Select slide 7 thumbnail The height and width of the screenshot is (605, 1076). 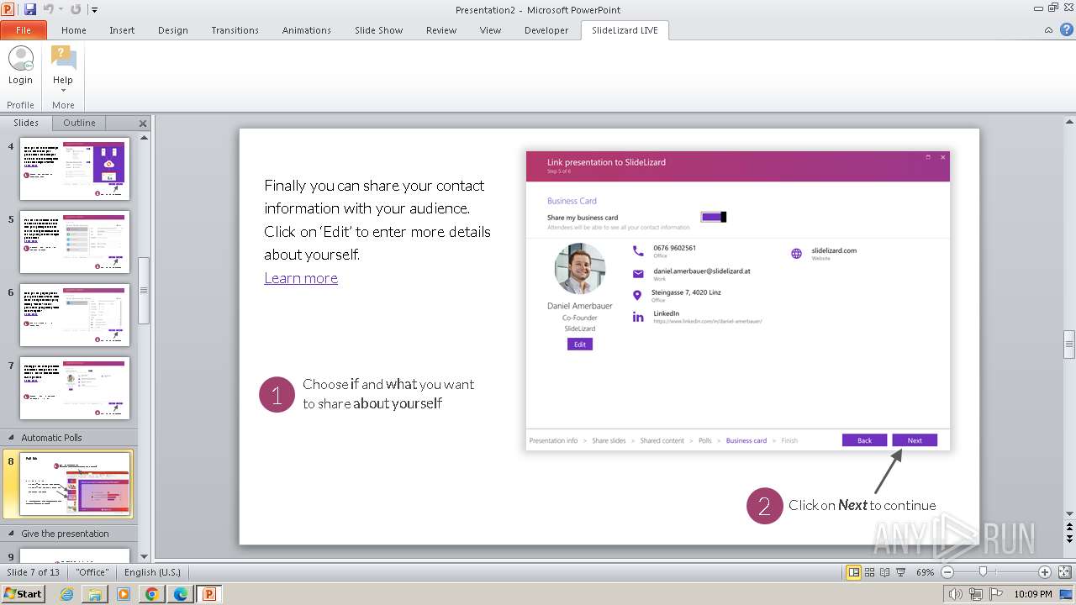tap(75, 388)
